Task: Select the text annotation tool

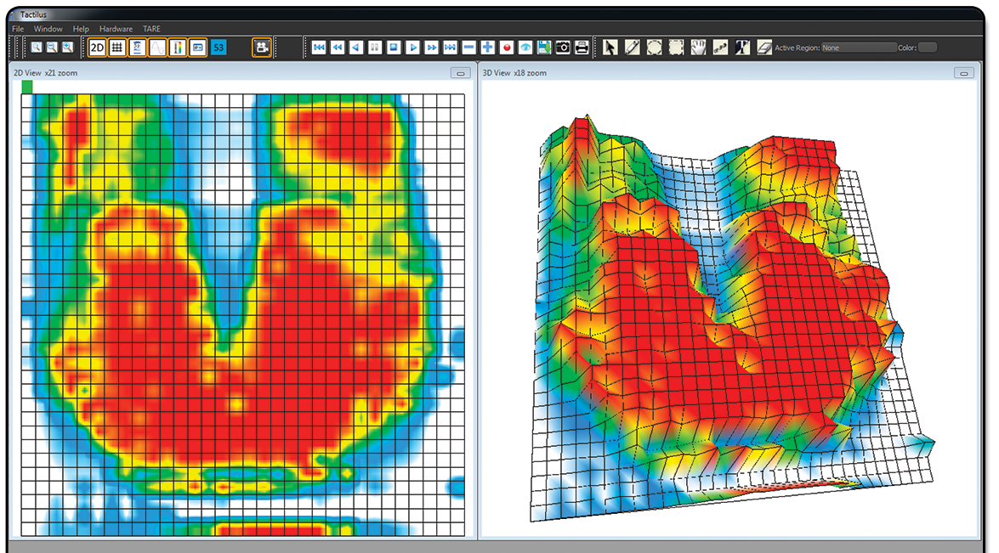Action: point(742,47)
